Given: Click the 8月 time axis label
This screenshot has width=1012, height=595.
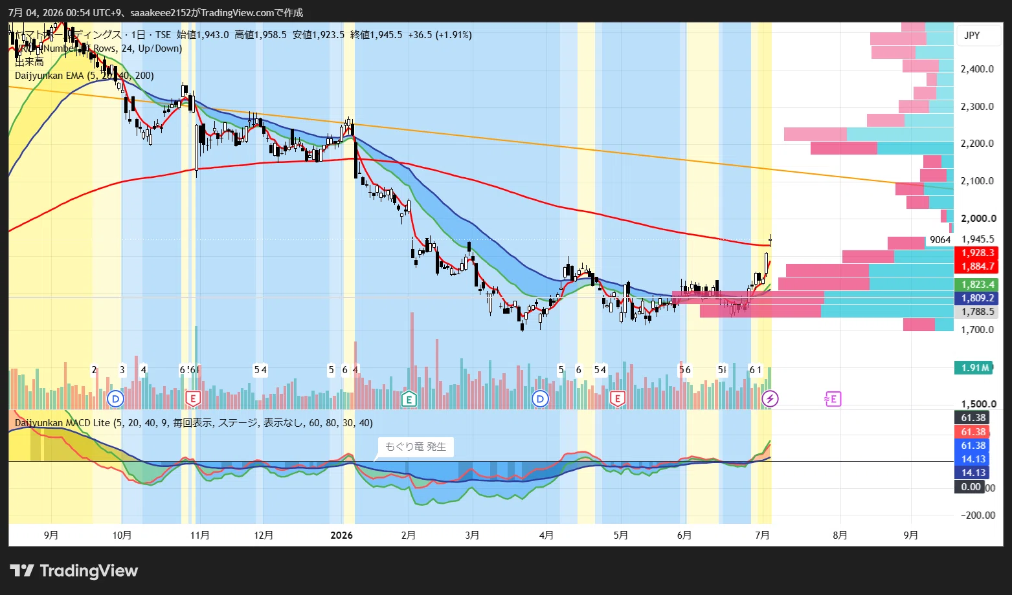Looking at the screenshot, I should (840, 535).
